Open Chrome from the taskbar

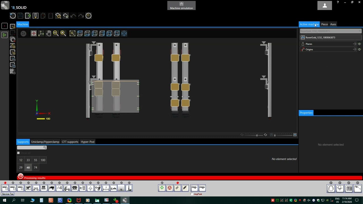click(x=69, y=200)
